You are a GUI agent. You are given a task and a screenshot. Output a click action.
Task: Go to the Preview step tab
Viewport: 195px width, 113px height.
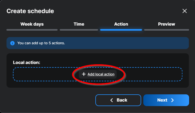(x=166, y=24)
